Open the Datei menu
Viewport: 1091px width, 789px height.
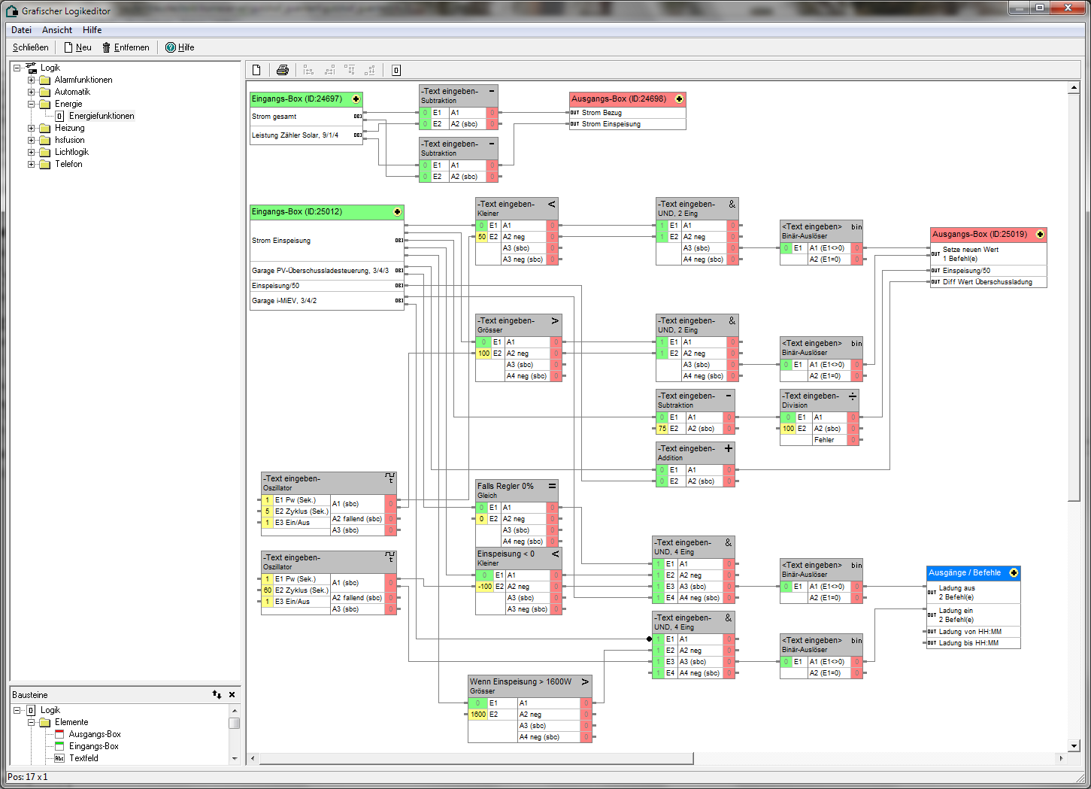21,30
